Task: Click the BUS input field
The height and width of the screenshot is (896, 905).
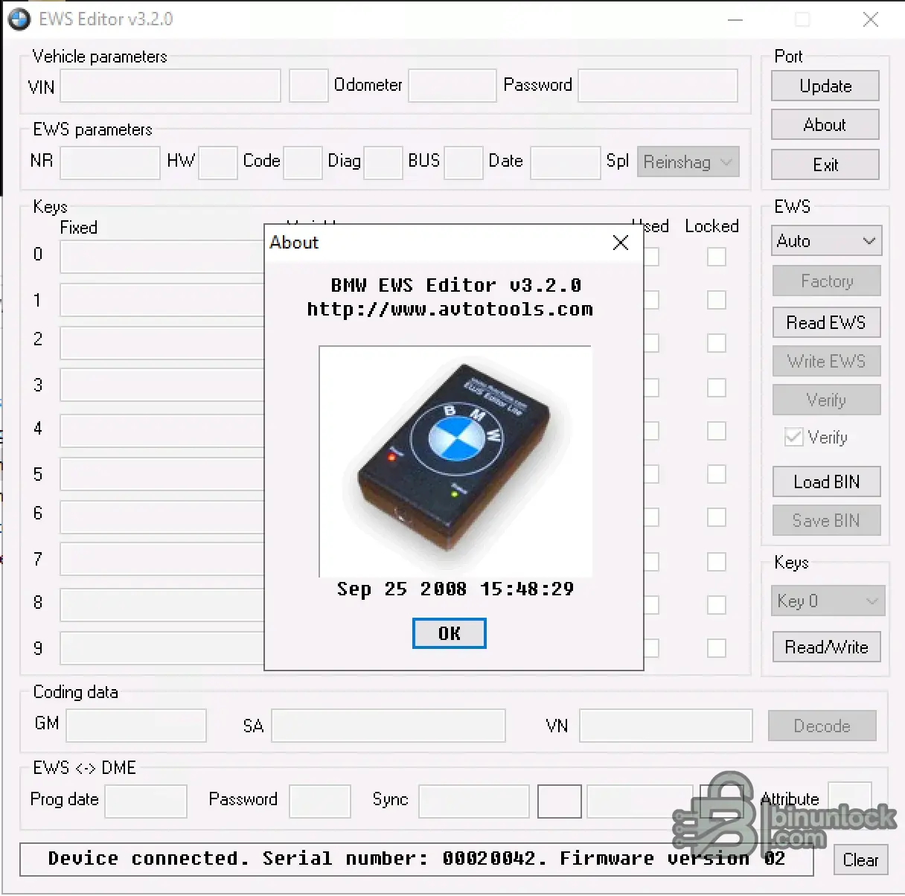Action: point(464,162)
